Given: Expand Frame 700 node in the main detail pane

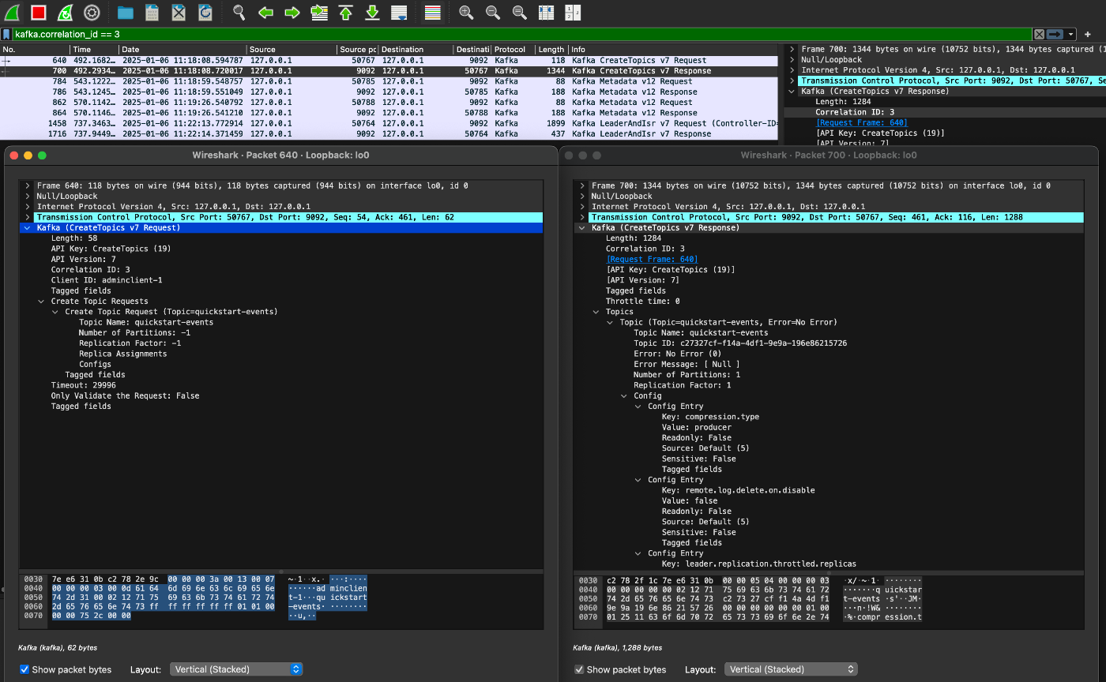Looking at the screenshot, I should 792,49.
